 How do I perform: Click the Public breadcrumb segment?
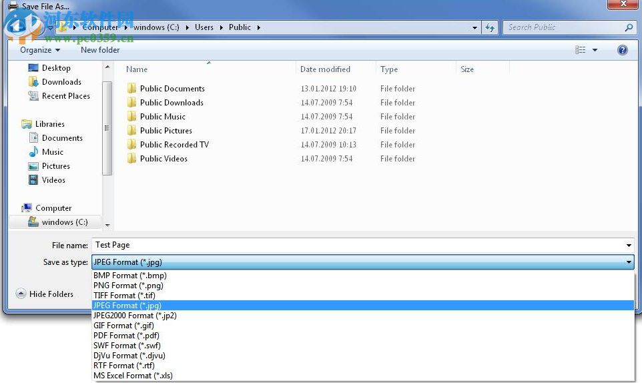click(240, 27)
